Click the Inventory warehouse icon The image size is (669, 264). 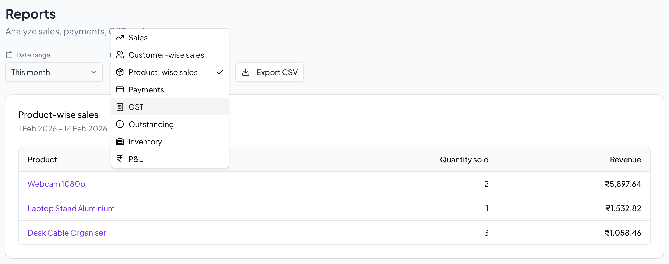(120, 142)
